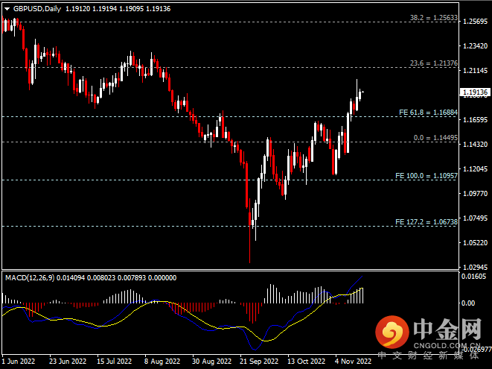
Task: Click the MACD zero level 0.00
Action: coord(468,303)
